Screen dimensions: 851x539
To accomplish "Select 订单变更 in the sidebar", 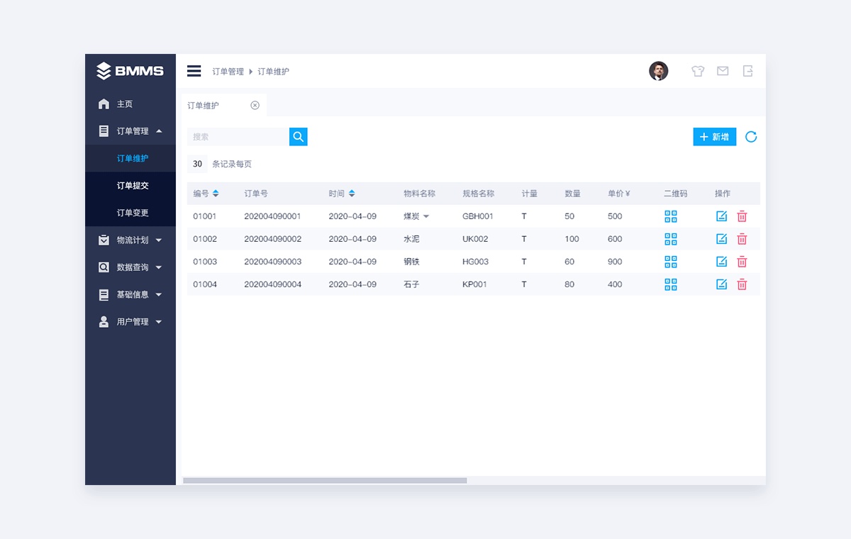I will click(x=130, y=213).
